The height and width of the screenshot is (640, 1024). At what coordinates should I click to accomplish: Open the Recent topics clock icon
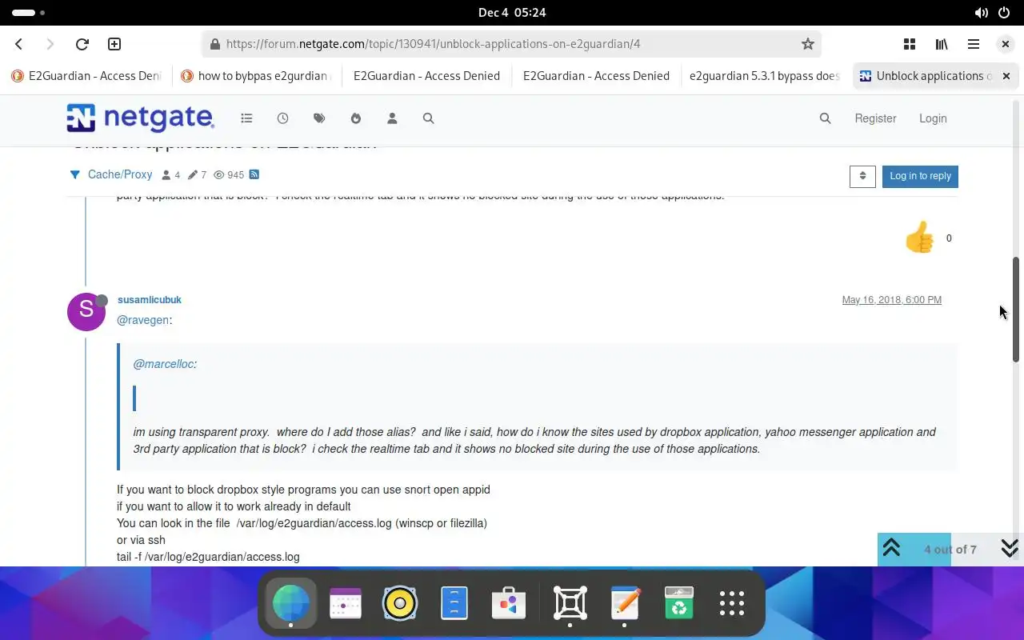point(283,118)
